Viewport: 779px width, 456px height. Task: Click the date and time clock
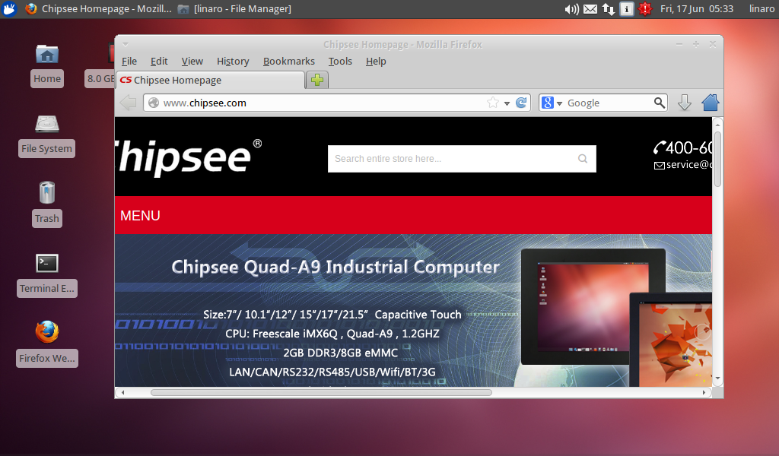pos(697,9)
